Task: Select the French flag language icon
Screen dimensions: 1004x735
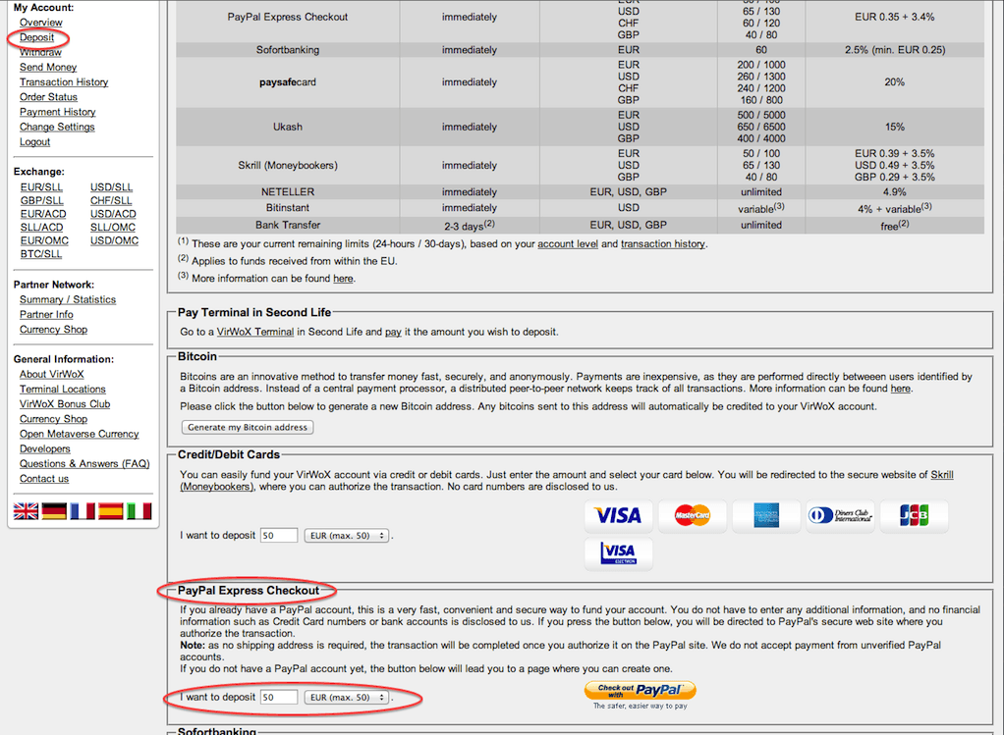Action: (x=83, y=510)
